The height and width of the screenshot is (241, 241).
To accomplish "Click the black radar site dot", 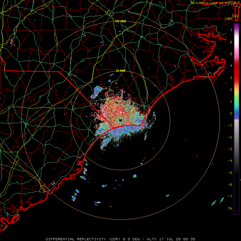I will click(120, 120).
